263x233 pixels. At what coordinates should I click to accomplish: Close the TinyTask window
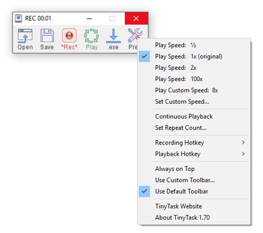tap(136, 18)
